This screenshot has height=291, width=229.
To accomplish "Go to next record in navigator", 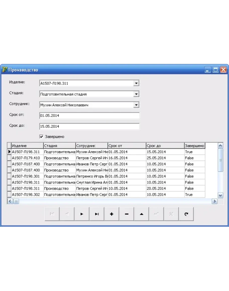I will (x=82, y=214).
